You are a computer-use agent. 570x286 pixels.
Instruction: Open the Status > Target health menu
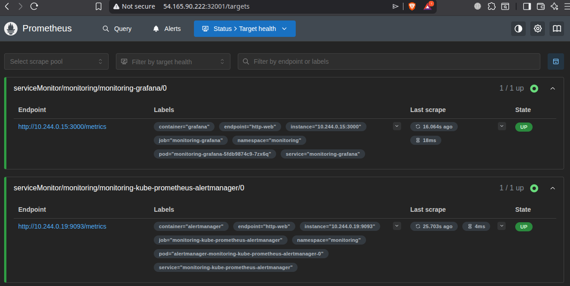pos(245,29)
